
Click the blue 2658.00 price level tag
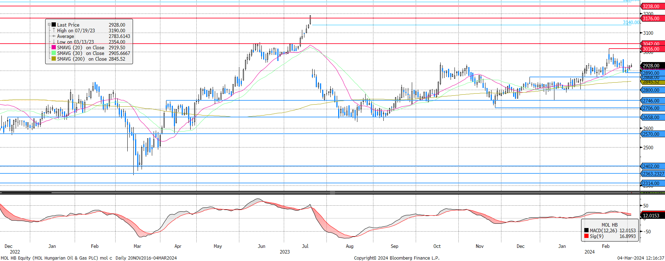(x=652, y=117)
